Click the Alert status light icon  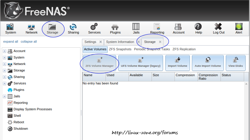click(x=239, y=27)
